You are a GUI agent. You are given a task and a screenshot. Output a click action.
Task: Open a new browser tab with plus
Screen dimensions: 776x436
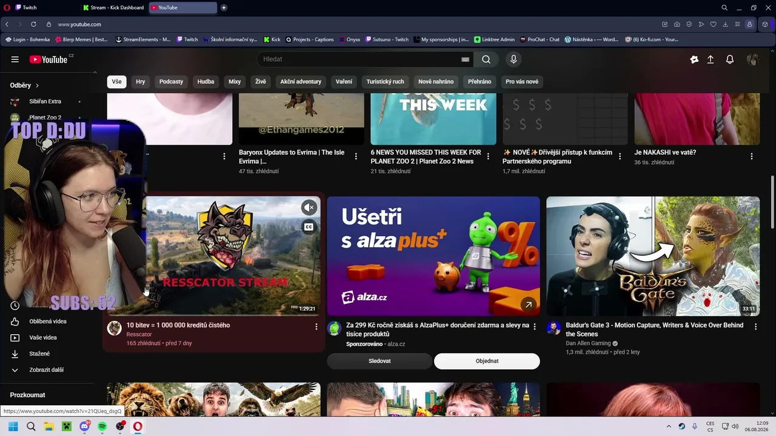224,8
